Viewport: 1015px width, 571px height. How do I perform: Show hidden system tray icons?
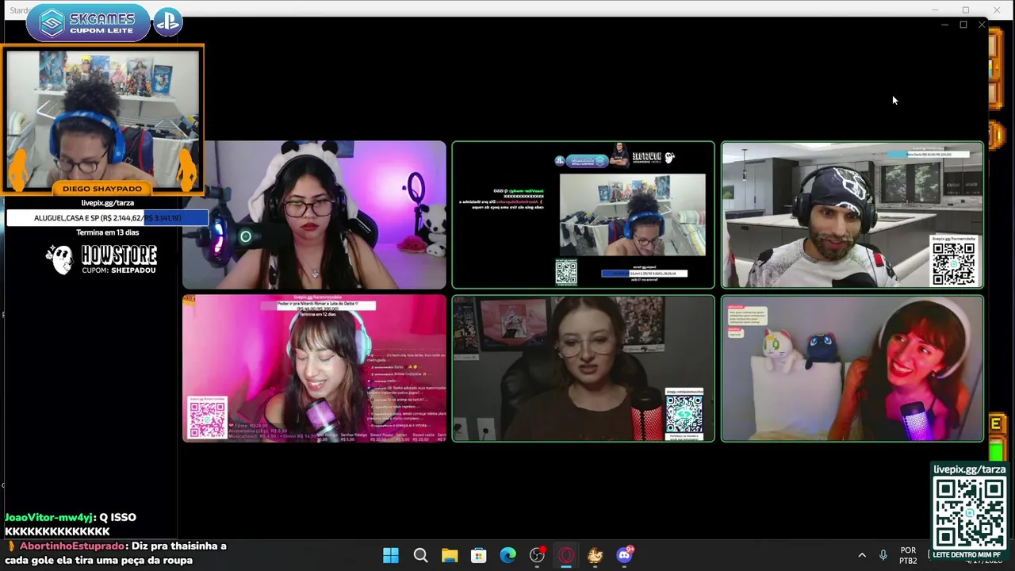tap(862, 555)
